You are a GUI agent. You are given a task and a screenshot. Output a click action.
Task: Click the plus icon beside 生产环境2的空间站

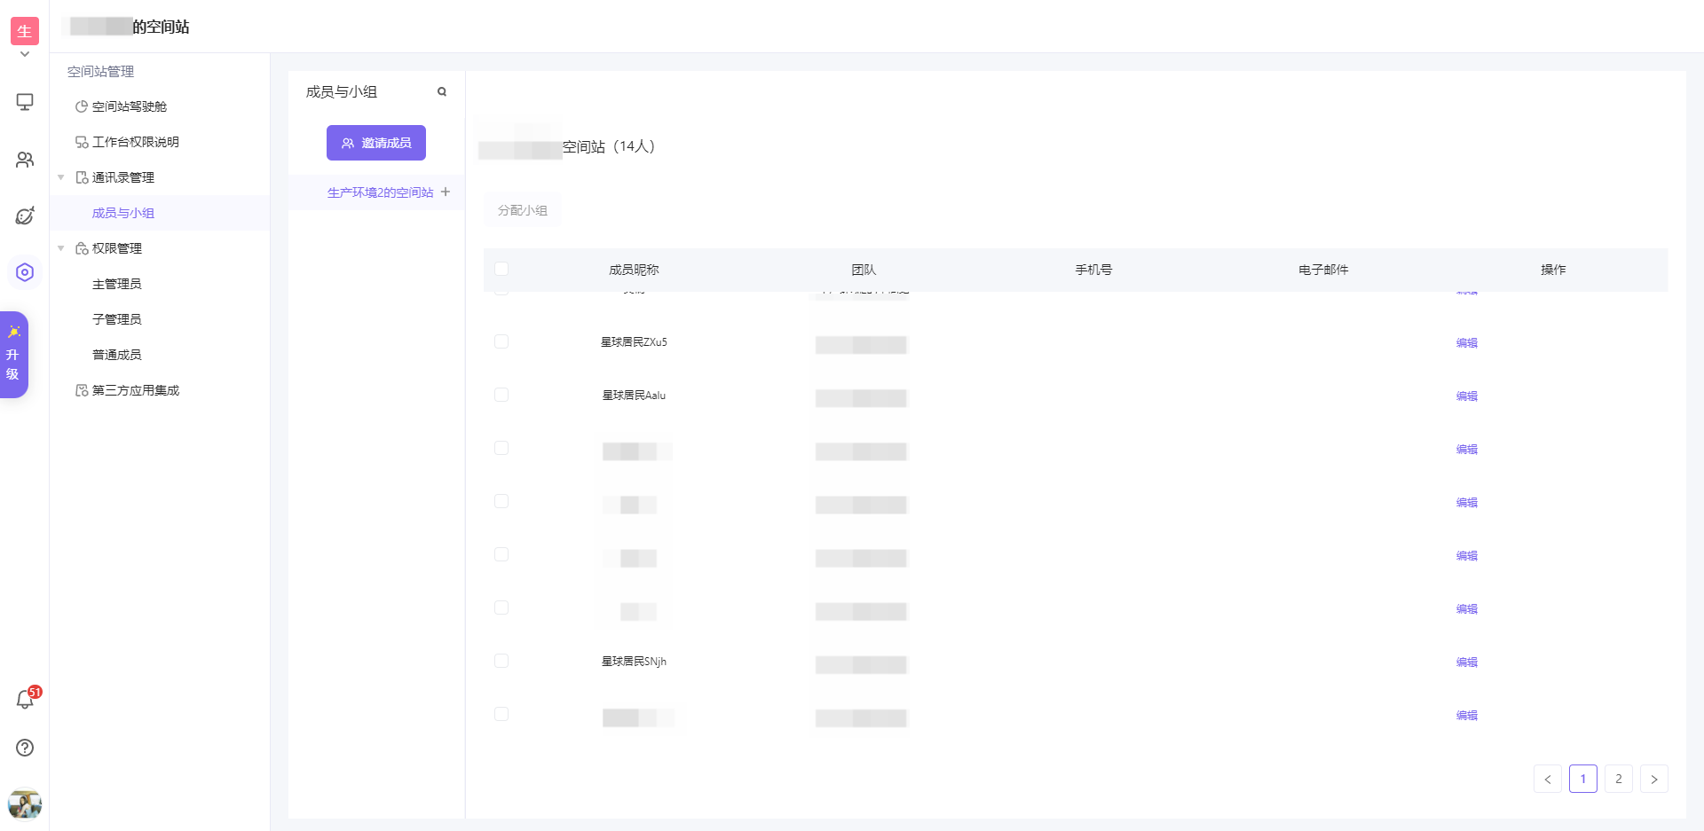(446, 192)
